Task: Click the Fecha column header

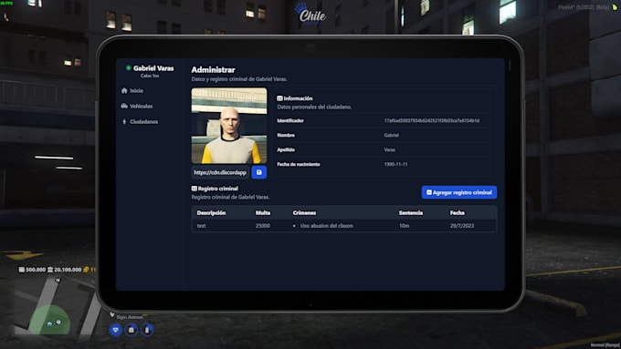Action: click(457, 212)
